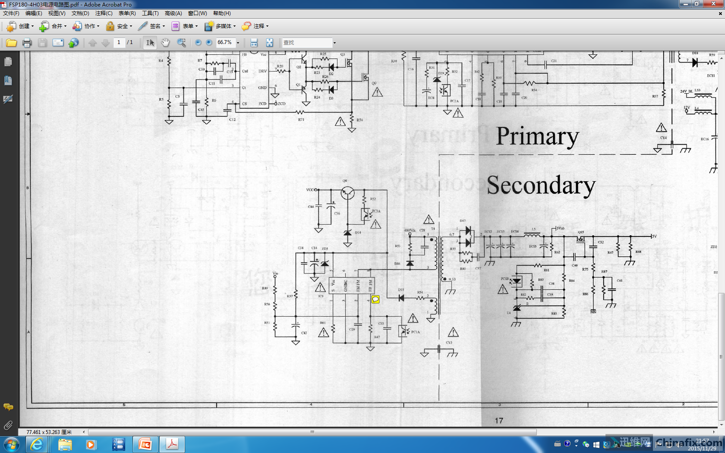Expand the 签名 (Sign) dropdown arrow
The image size is (725, 453).
click(x=164, y=26)
